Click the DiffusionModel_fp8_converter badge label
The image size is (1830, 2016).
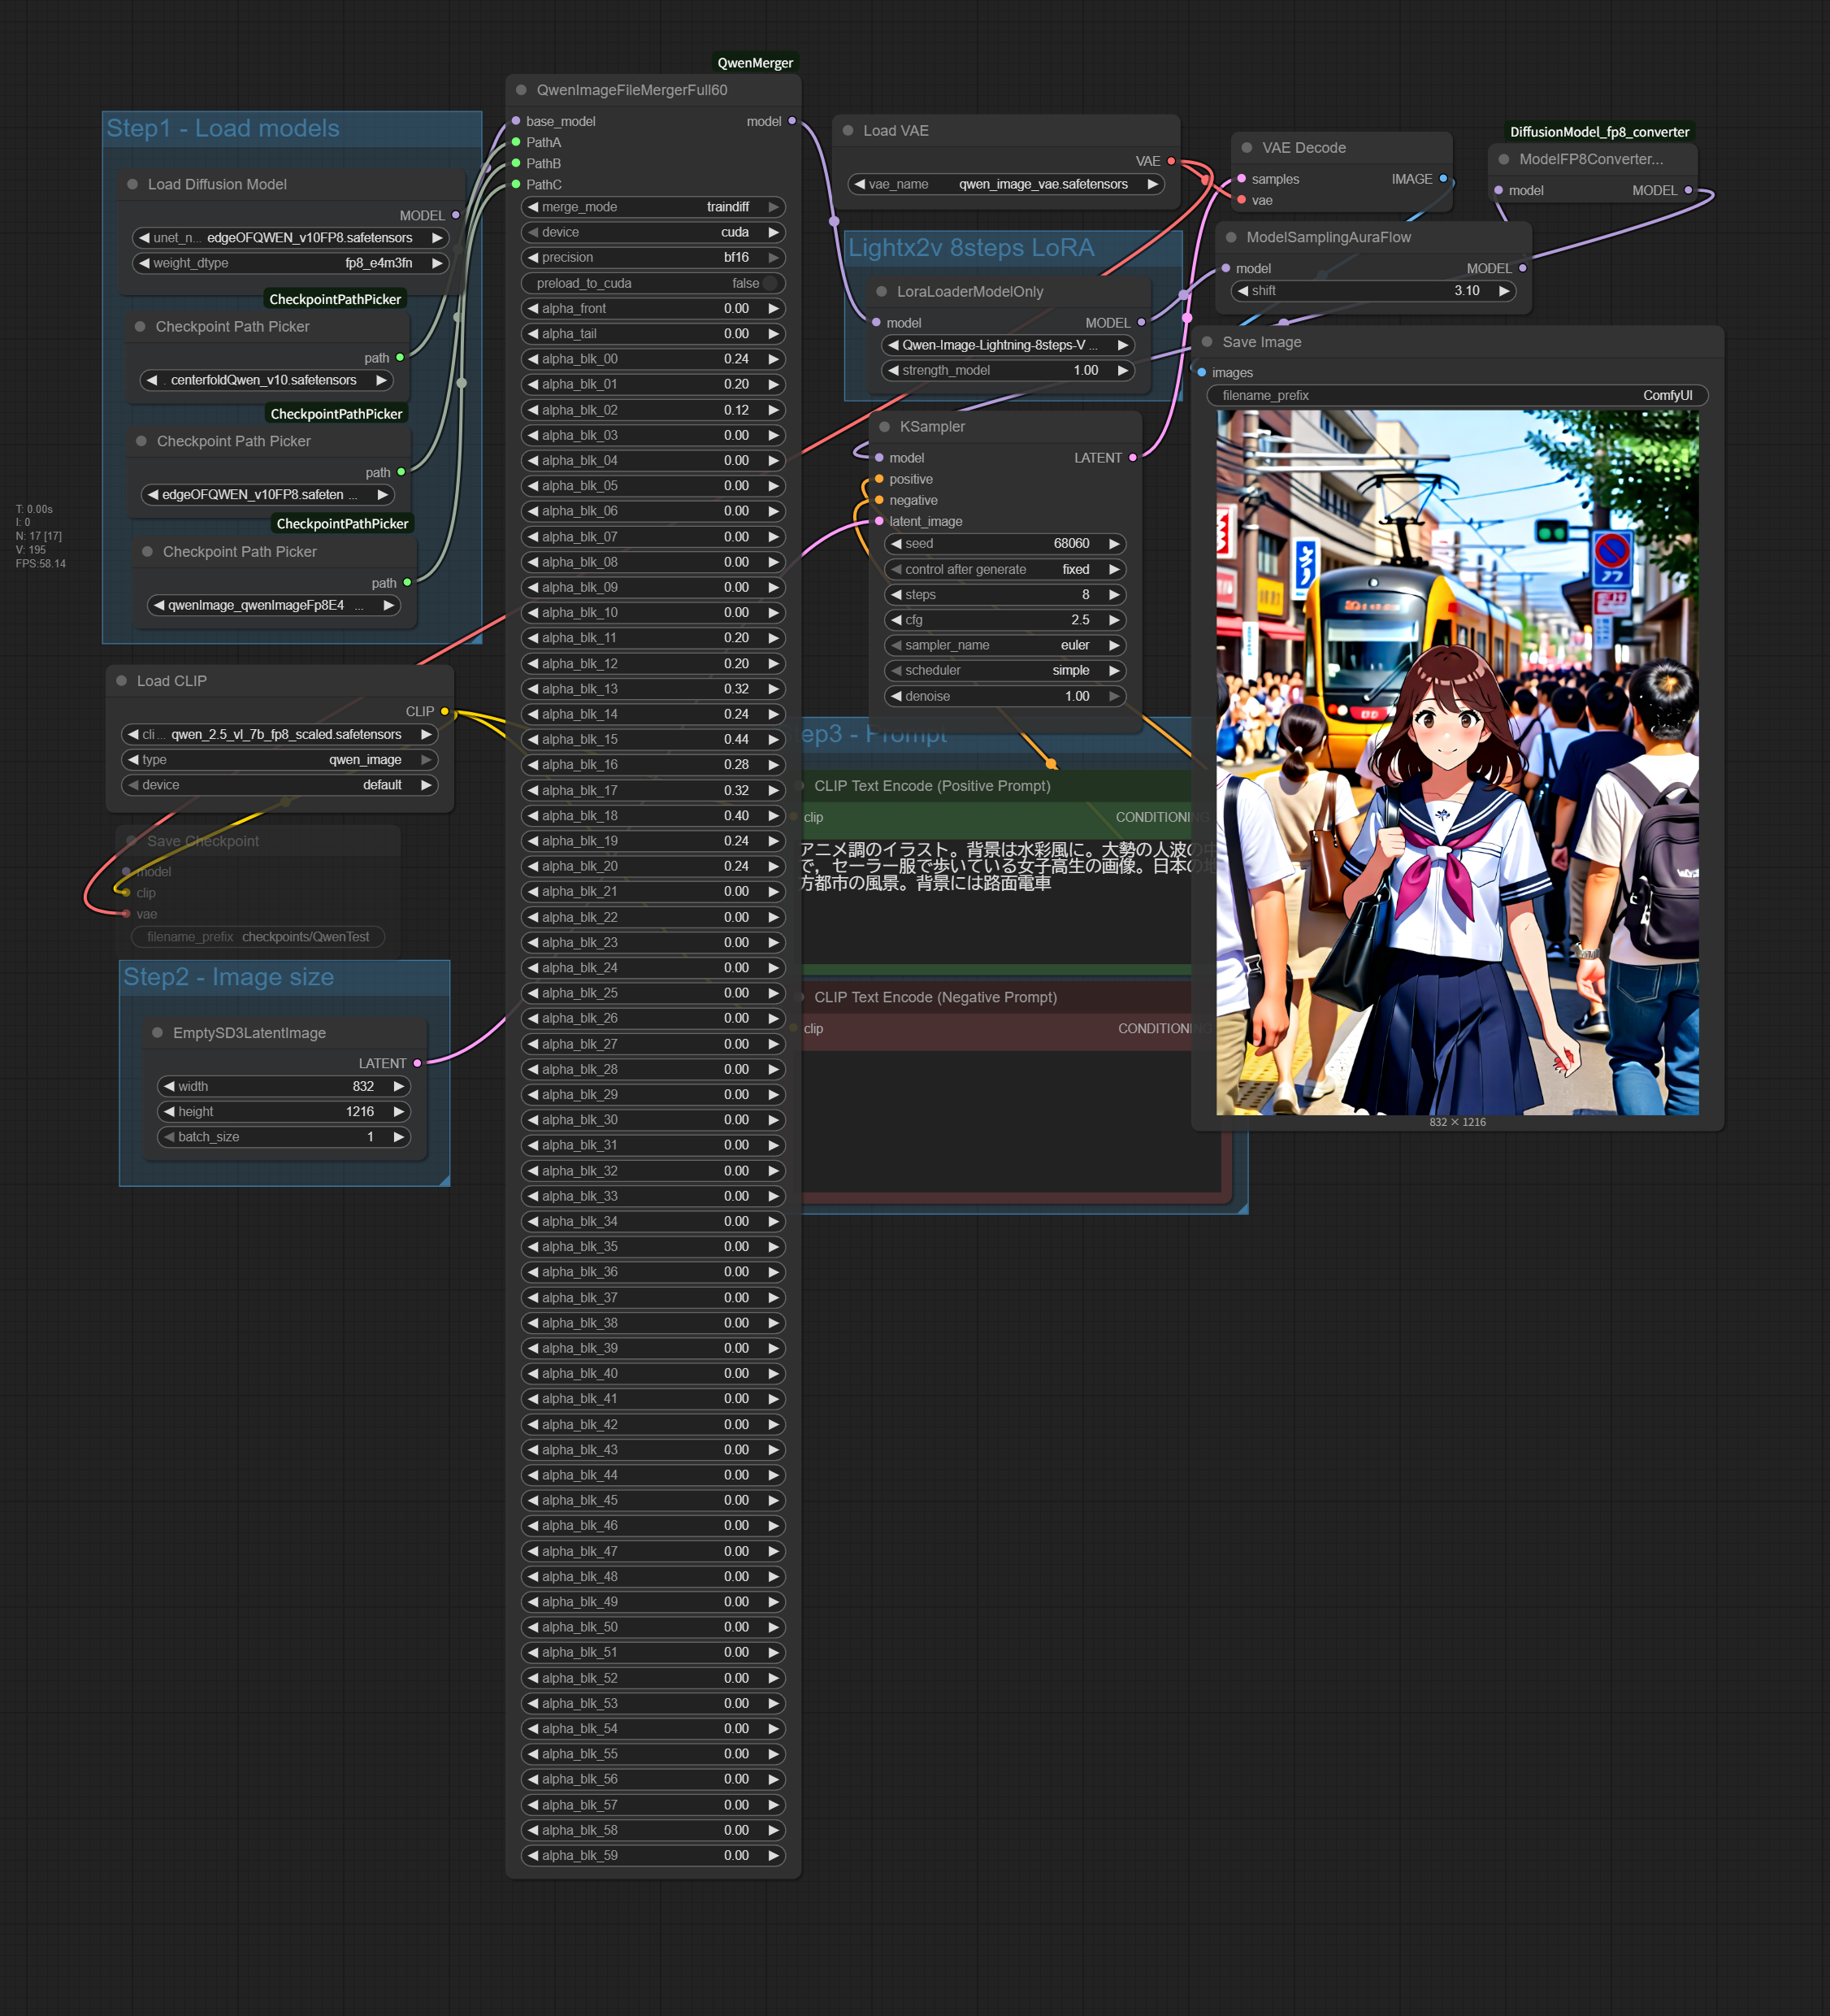pos(1598,132)
